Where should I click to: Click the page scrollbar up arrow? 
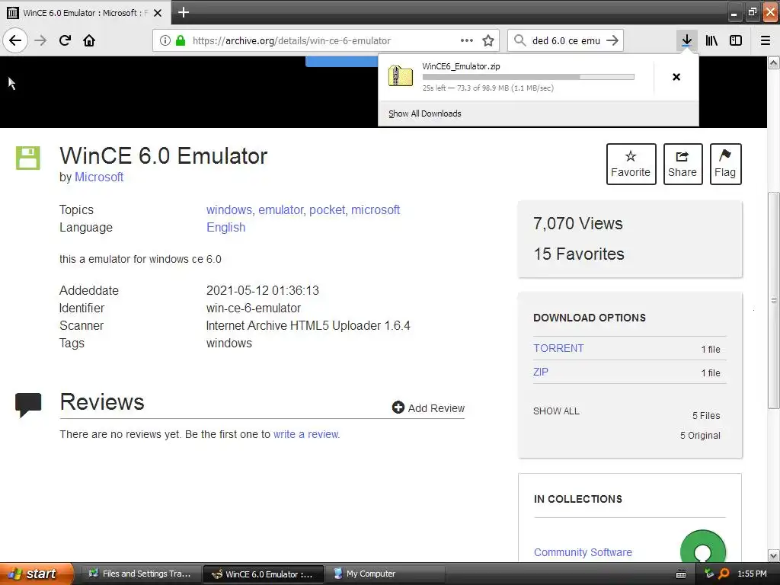pyautogui.click(x=774, y=62)
